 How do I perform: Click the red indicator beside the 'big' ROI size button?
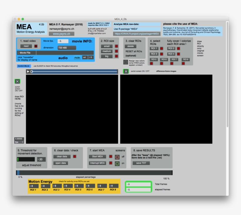pos(116,56)
